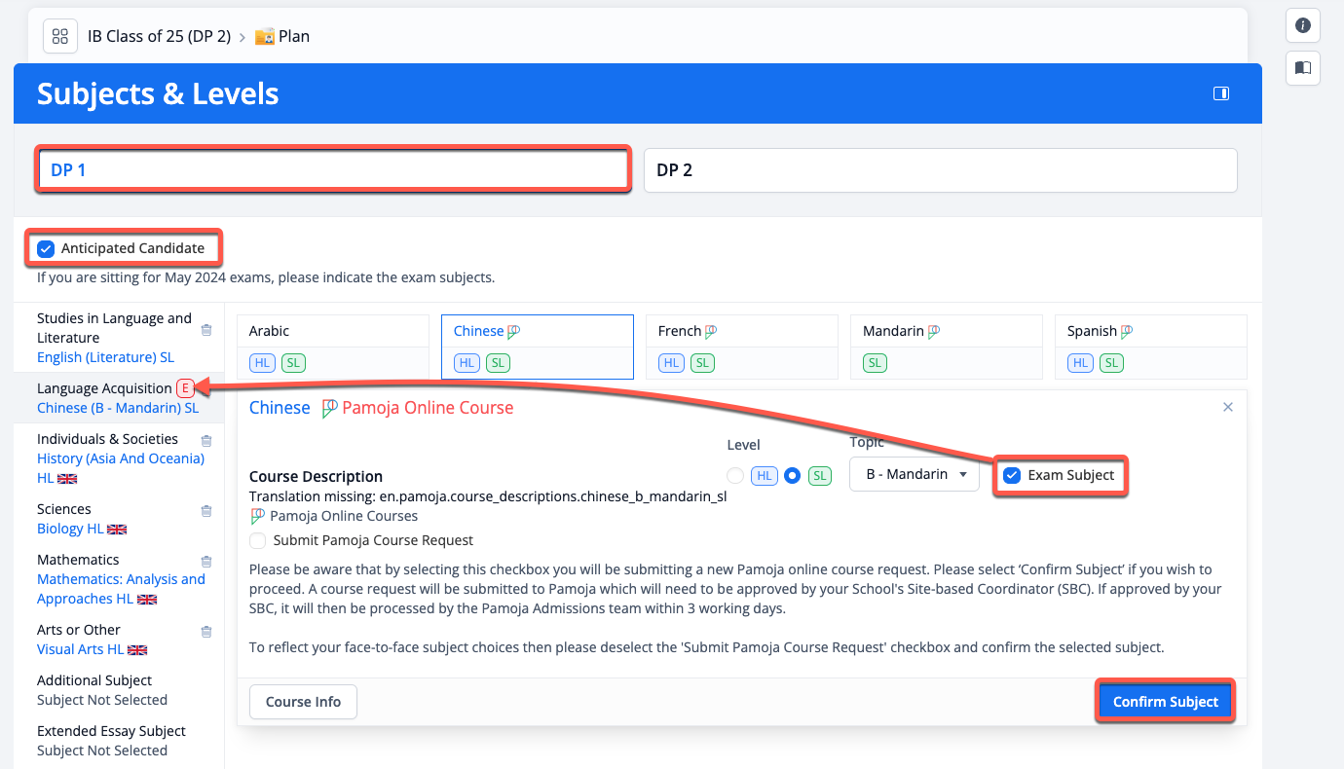Remove the Individuals & Societies subject via trash
Image resolution: width=1344 pixels, height=769 pixels.
click(206, 441)
